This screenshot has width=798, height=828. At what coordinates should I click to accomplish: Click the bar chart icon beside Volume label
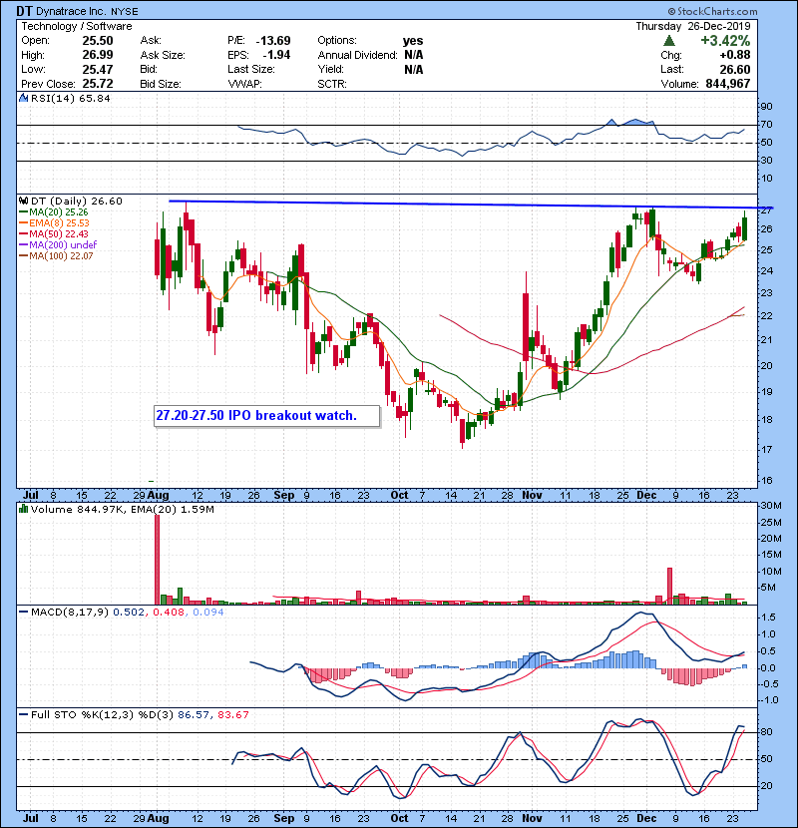[x=23, y=509]
